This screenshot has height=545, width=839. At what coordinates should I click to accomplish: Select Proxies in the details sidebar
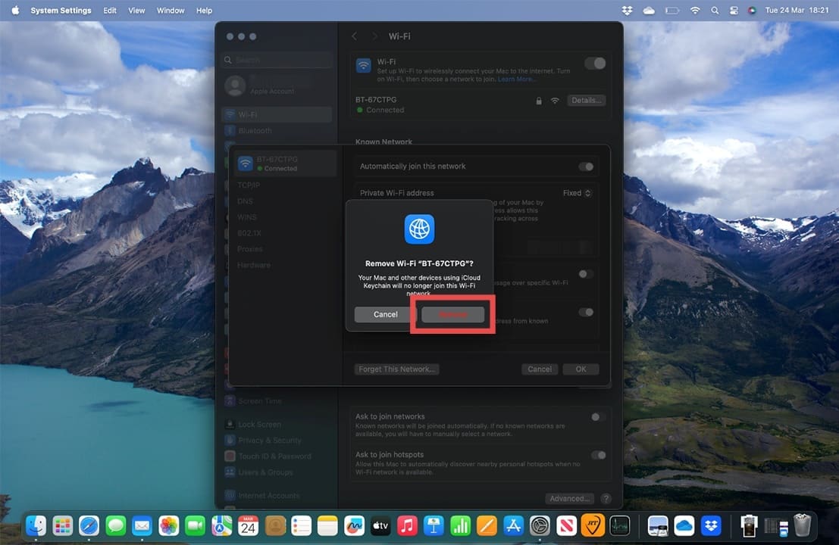click(x=250, y=249)
